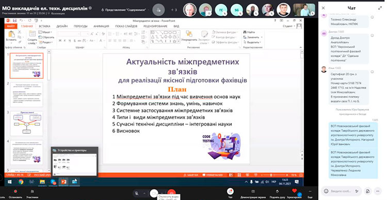Toggle underline Ч formatting
Screen dimensions: 387x200
pyautogui.click(x=69, y=41)
